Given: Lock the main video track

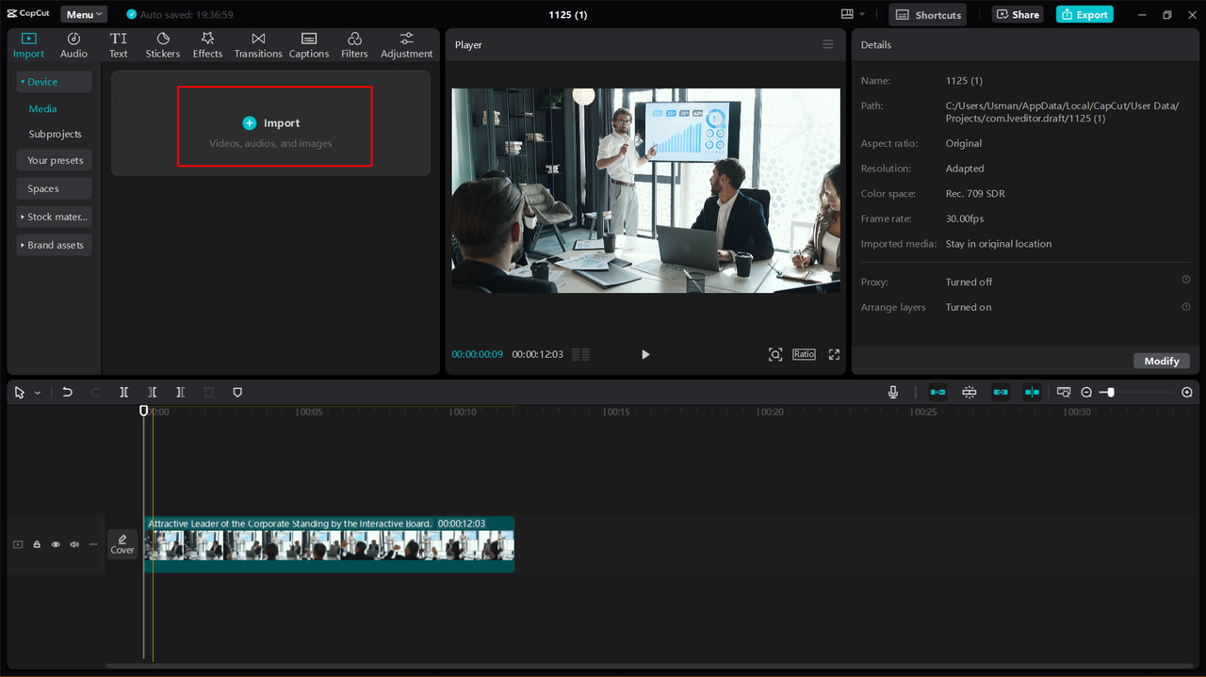Looking at the screenshot, I should 37,544.
